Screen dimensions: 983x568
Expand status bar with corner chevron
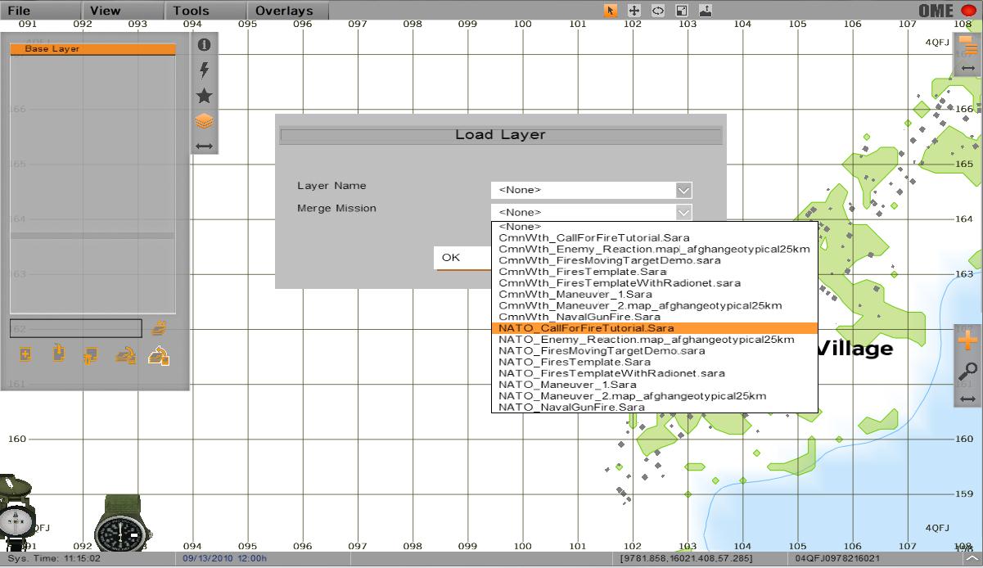pyautogui.click(x=971, y=559)
